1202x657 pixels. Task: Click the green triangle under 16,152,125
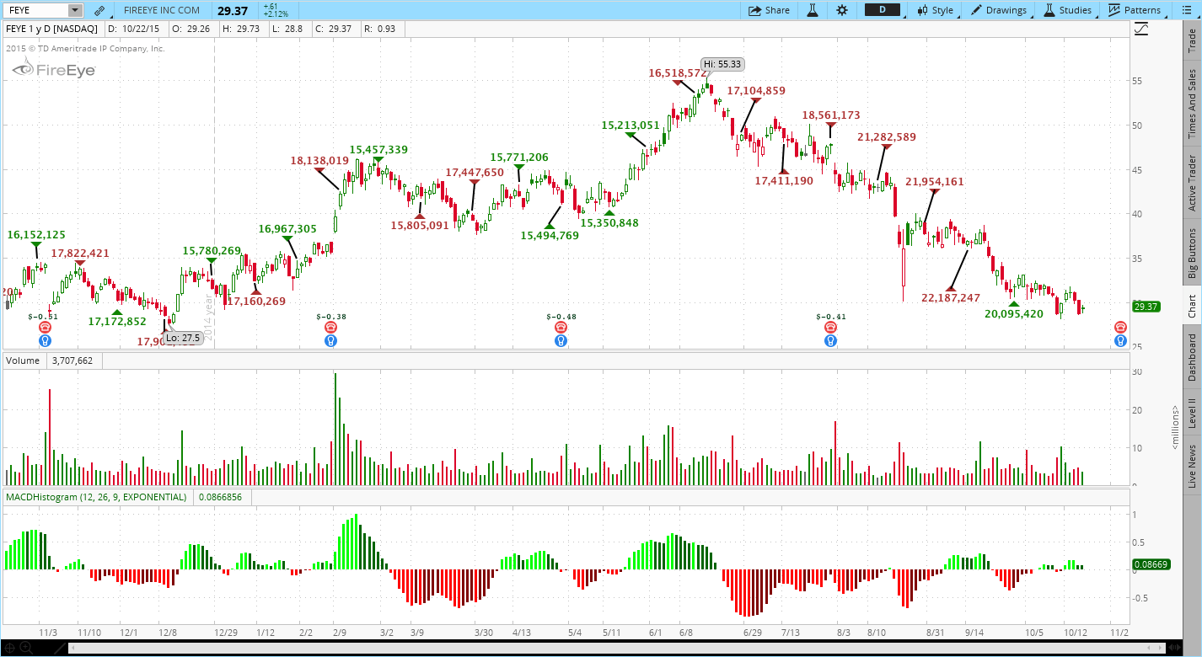(x=35, y=245)
